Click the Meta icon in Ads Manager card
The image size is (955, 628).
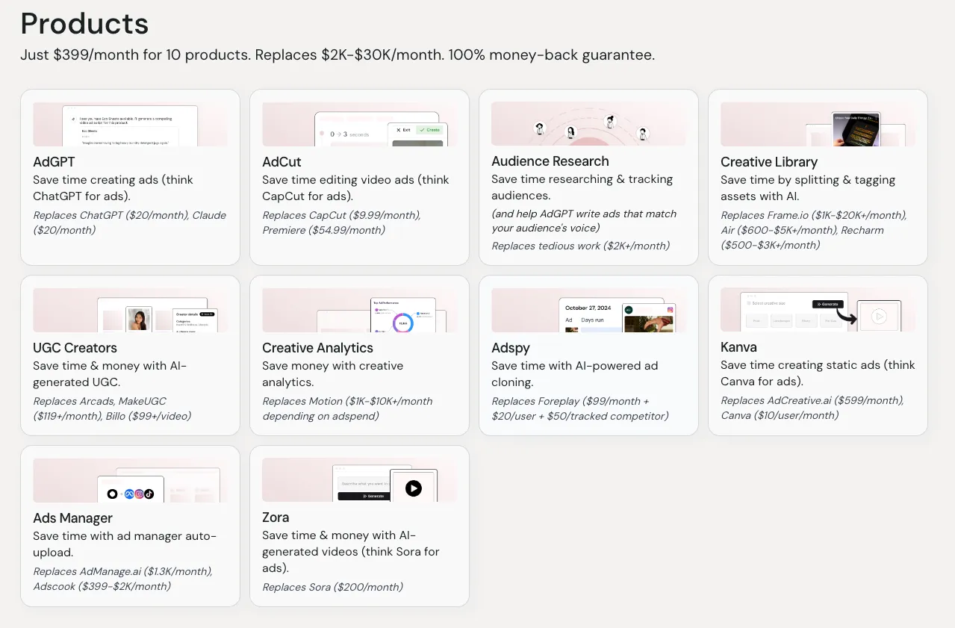point(129,494)
